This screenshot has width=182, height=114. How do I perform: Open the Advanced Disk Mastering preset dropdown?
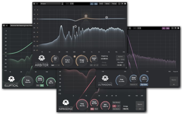[x=21, y=26]
